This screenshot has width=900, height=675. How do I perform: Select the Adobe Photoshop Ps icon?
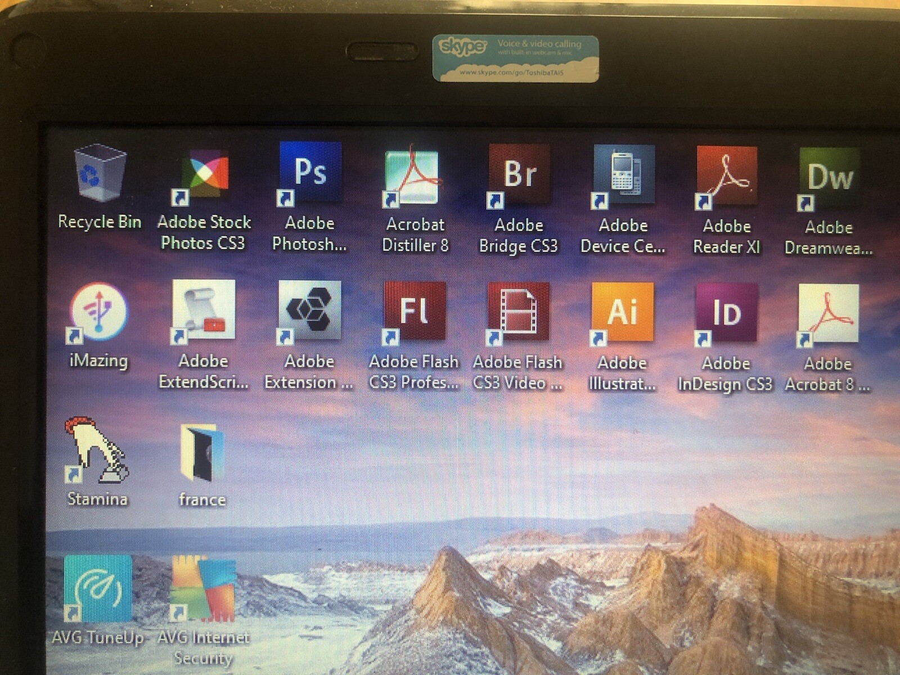309,174
